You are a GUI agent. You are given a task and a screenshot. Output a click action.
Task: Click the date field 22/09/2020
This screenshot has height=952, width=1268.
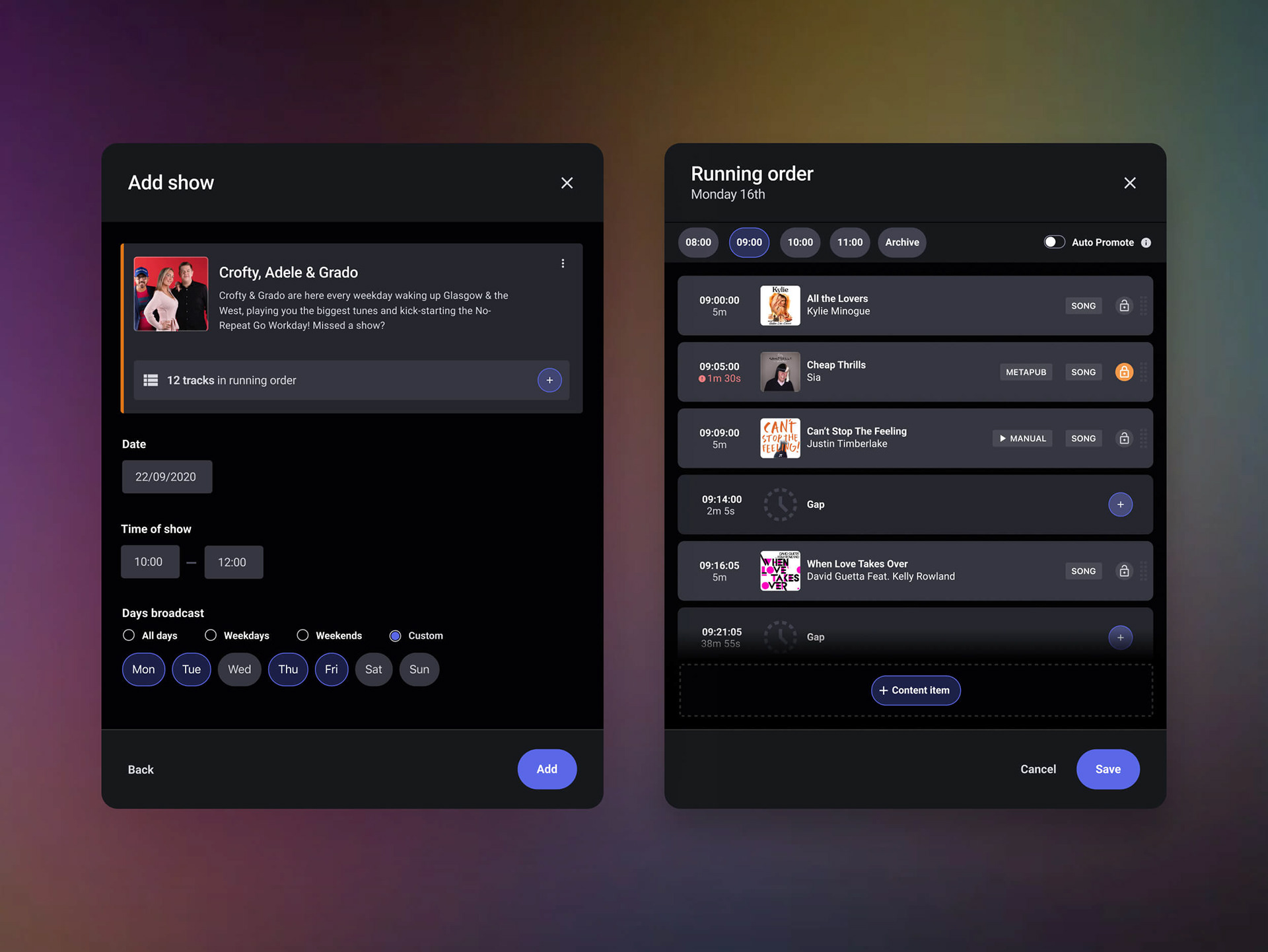tap(167, 477)
